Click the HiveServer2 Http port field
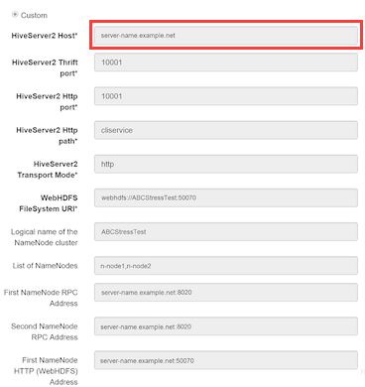Screen dimensions: 365x387 (x=226, y=96)
